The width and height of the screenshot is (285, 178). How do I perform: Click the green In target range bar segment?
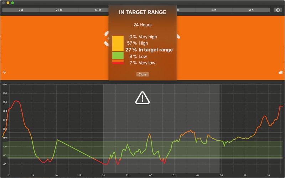pos(118,56)
